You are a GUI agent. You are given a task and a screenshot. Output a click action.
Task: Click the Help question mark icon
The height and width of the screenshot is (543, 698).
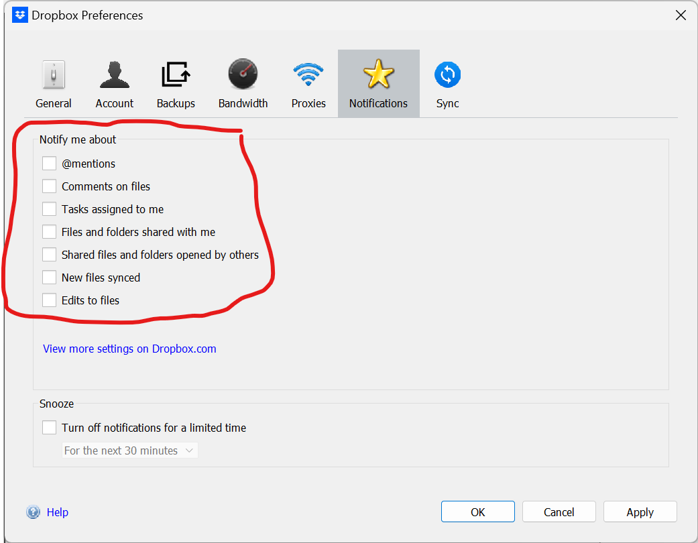pyautogui.click(x=33, y=512)
